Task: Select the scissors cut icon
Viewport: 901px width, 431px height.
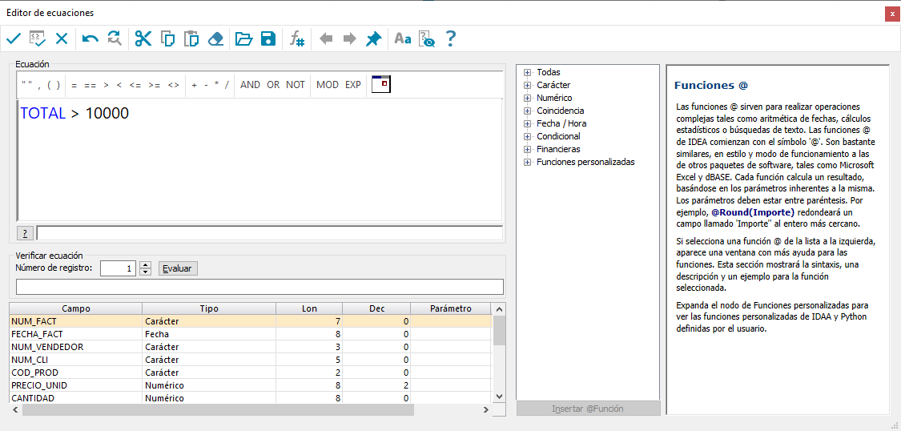Action: tap(143, 38)
